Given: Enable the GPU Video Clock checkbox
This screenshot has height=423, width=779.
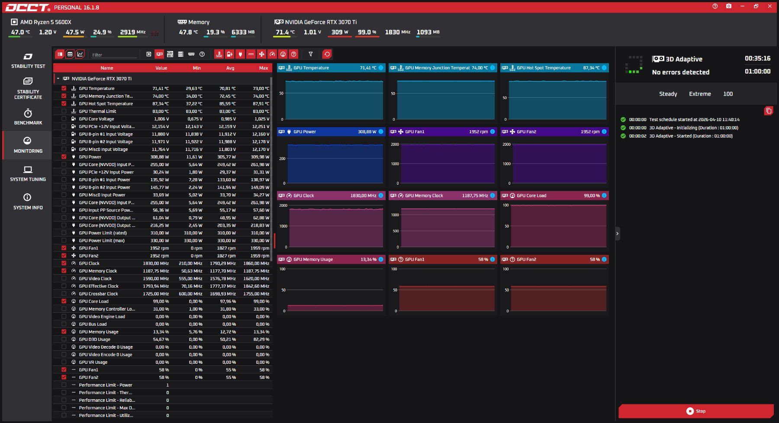Looking at the screenshot, I should pos(64,279).
